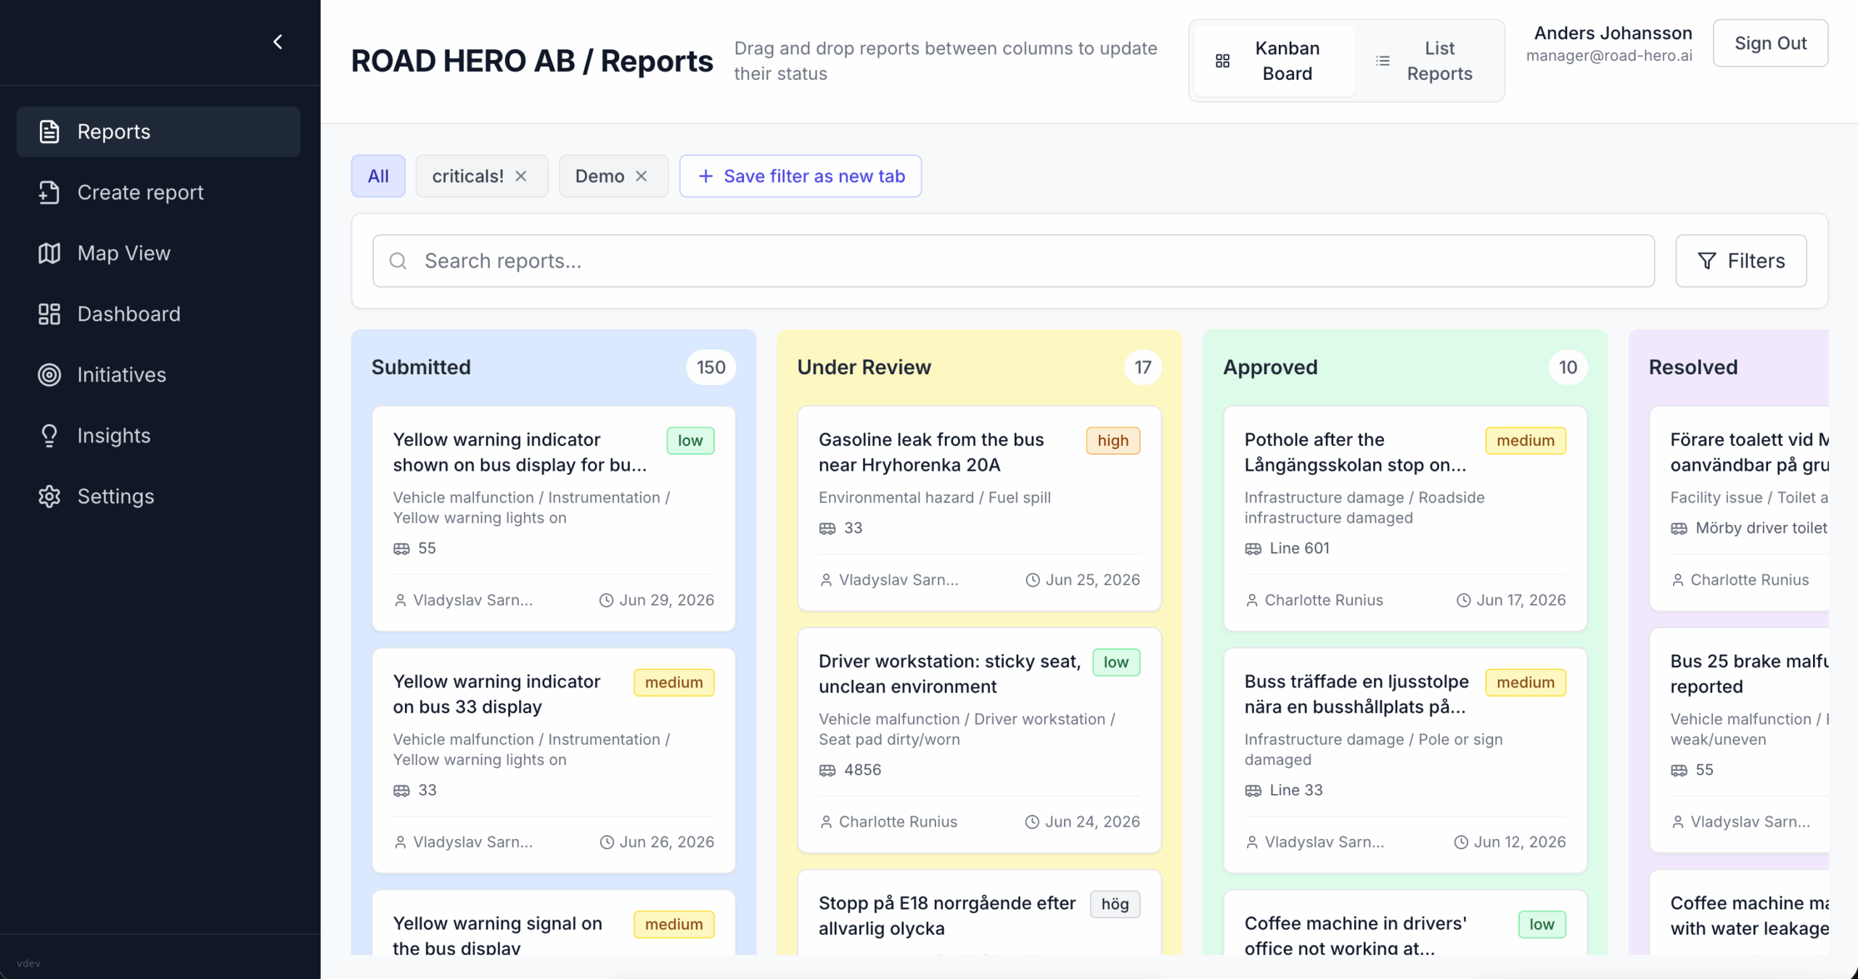This screenshot has height=979, width=1858.
Task: Click the Initiatives target icon
Action: coord(49,375)
